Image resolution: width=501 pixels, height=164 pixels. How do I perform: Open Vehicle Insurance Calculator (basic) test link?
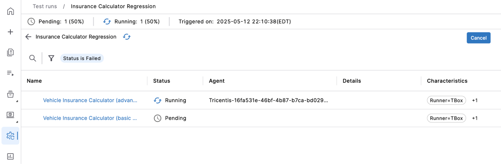coord(90,118)
